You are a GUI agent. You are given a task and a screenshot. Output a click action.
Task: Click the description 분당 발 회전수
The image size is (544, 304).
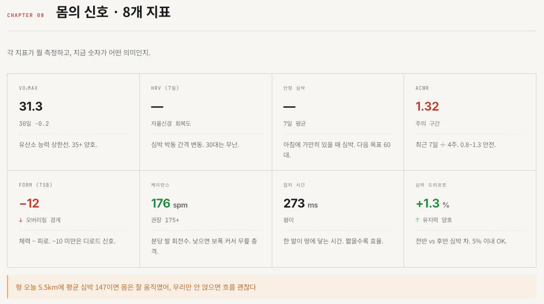pyautogui.click(x=204, y=246)
